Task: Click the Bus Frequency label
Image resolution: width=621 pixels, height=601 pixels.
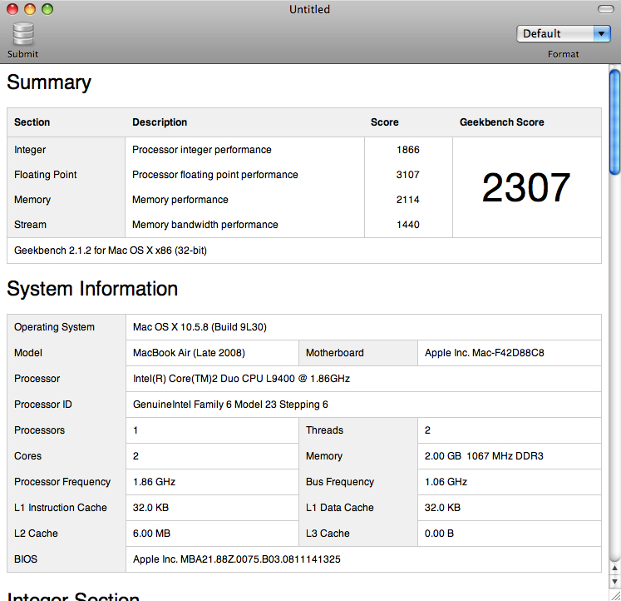Action: [x=340, y=482]
